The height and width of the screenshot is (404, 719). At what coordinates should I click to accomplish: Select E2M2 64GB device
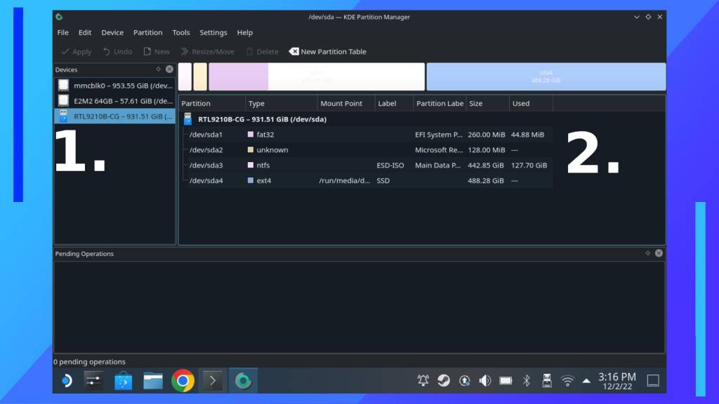tap(114, 101)
